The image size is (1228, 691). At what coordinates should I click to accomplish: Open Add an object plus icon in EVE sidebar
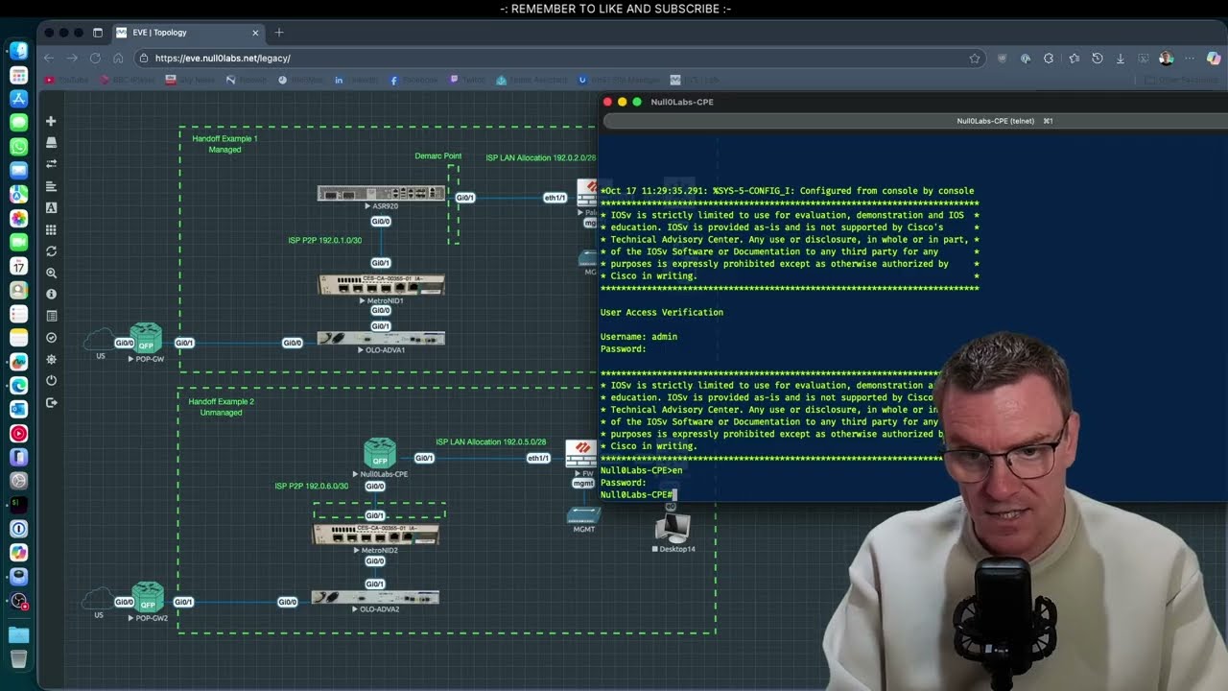pyautogui.click(x=51, y=121)
